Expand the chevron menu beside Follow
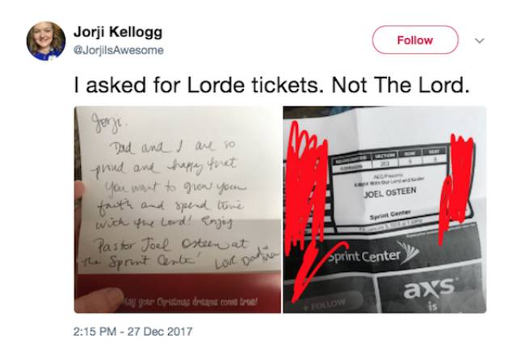The height and width of the screenshot is (348, 517). 479,40
